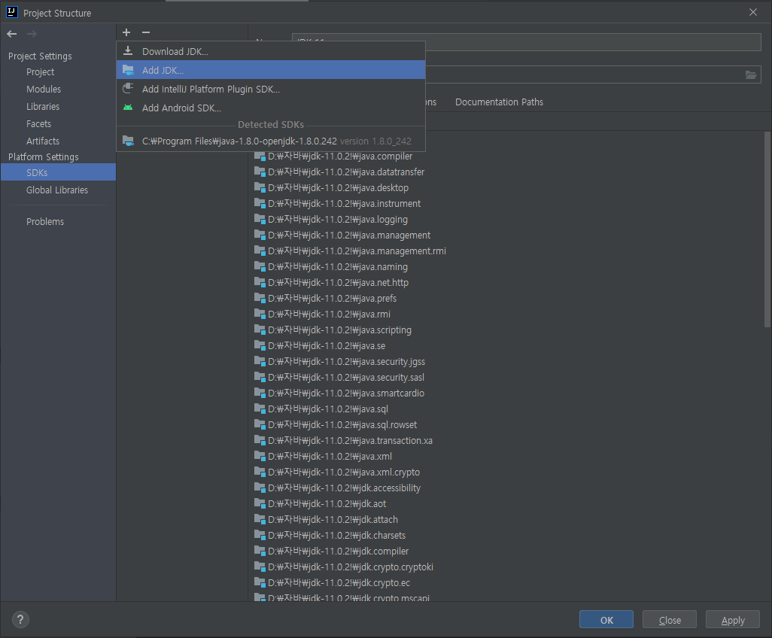Select Add JDK... from popup
Image resolution: width=772 pixels, height=638 pixels.
point(271,70)
